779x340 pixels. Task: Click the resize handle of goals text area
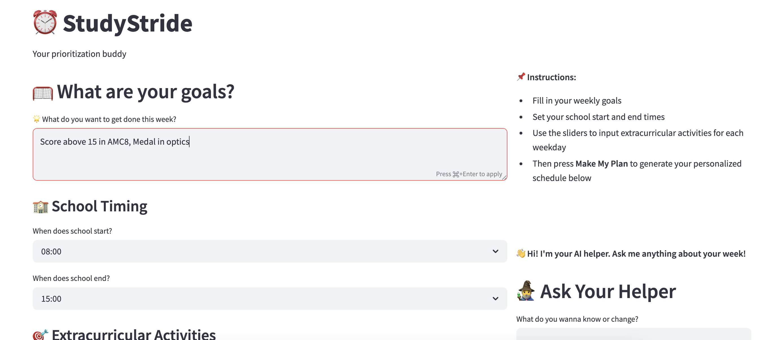click(x=504, y=178)
